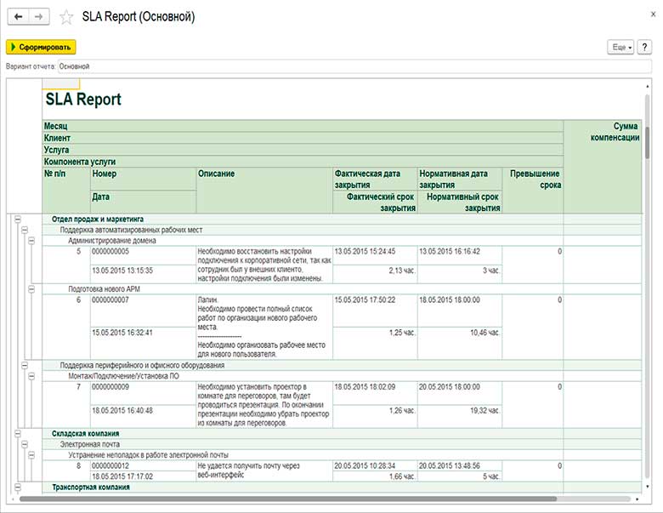Select the Услуга header cell
This screenshot has width=663, height=513.
pyautogui.click(x=303, y=150)
